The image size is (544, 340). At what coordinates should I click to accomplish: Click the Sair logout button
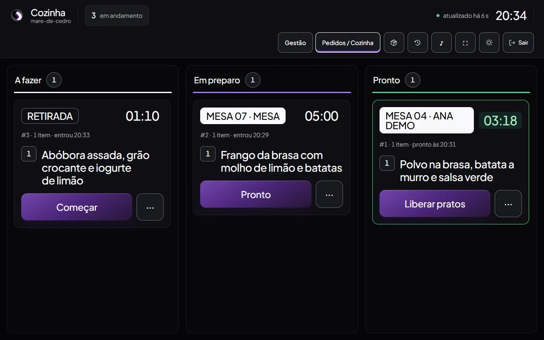tap(518, 42)
